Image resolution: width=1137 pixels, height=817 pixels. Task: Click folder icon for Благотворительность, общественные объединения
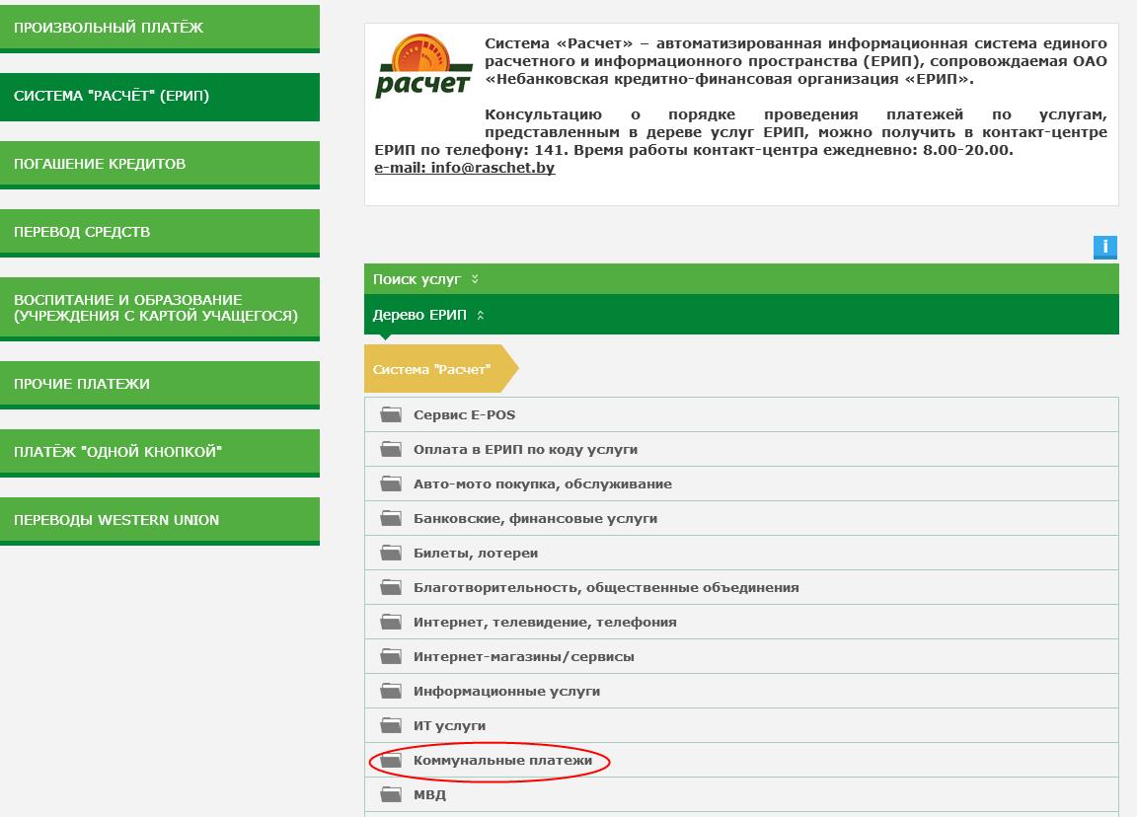click(391, 587)
